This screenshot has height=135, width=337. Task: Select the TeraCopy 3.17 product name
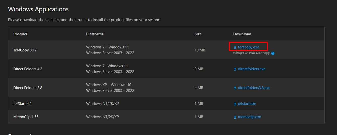pos(25,50)
